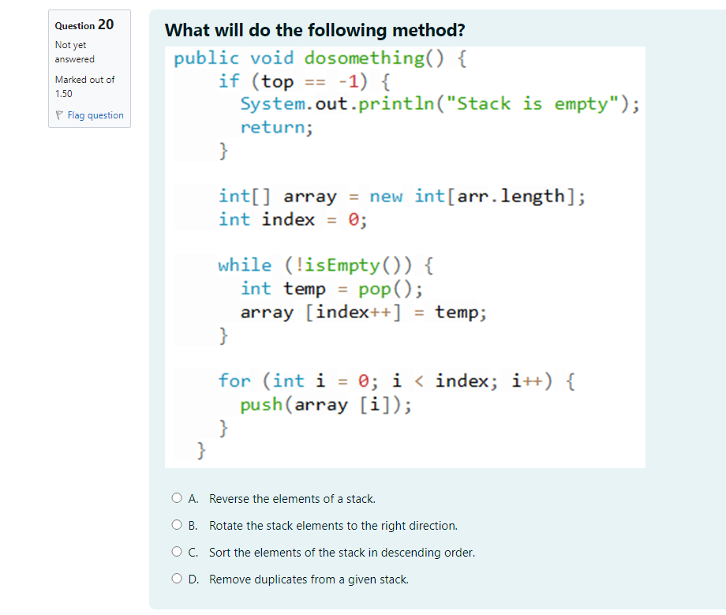Select answer option C radio button

(x=177, y=551)
